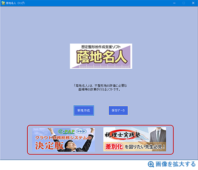This screenshot has width=198, height=170.
Task: Click the 想定整形地作成支援ソフト subtitle in logo
Action: [101, 47]
